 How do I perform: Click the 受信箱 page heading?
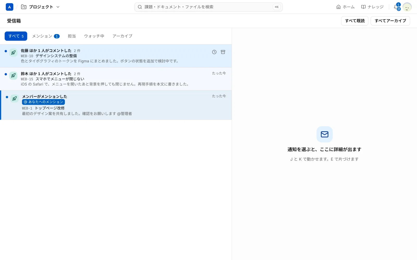14,21
